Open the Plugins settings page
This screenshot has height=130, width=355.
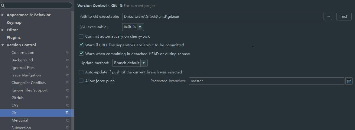(14, 37)
